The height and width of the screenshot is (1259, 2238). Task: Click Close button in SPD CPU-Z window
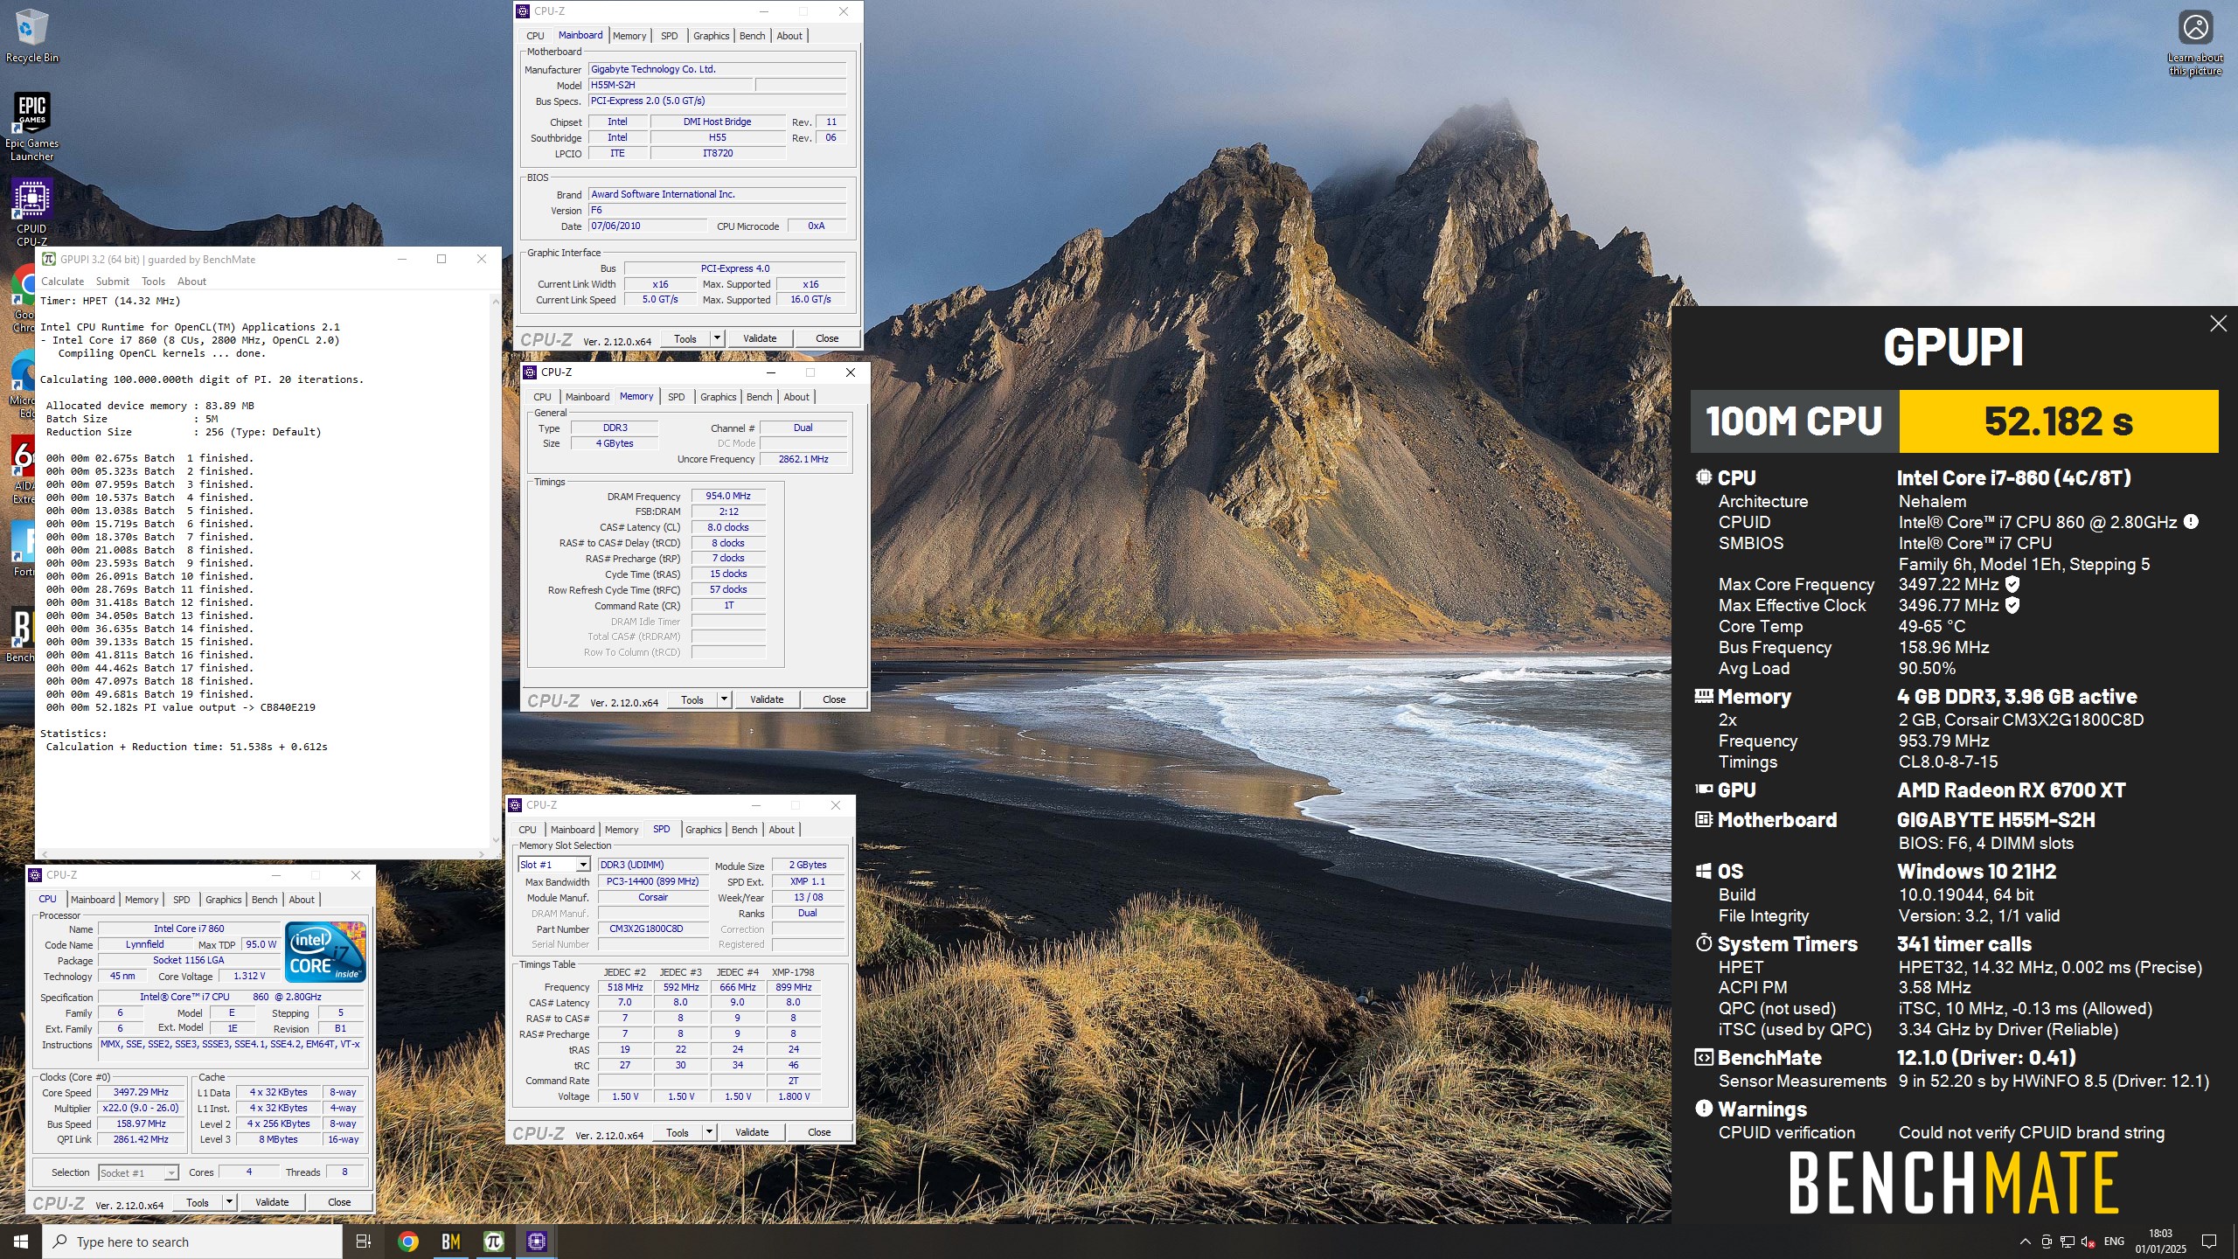click(x=818, y=1132)
